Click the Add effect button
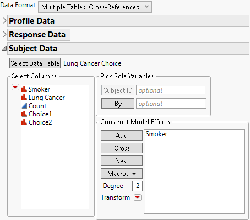Image resolution: width=250 pixels, height=220 pixels. pos(122,136)
